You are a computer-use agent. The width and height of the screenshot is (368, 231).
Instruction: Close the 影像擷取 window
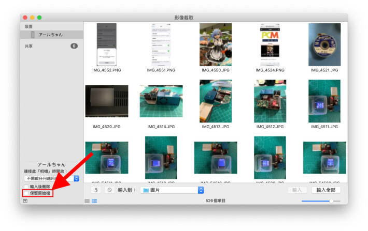coord(25,18)
